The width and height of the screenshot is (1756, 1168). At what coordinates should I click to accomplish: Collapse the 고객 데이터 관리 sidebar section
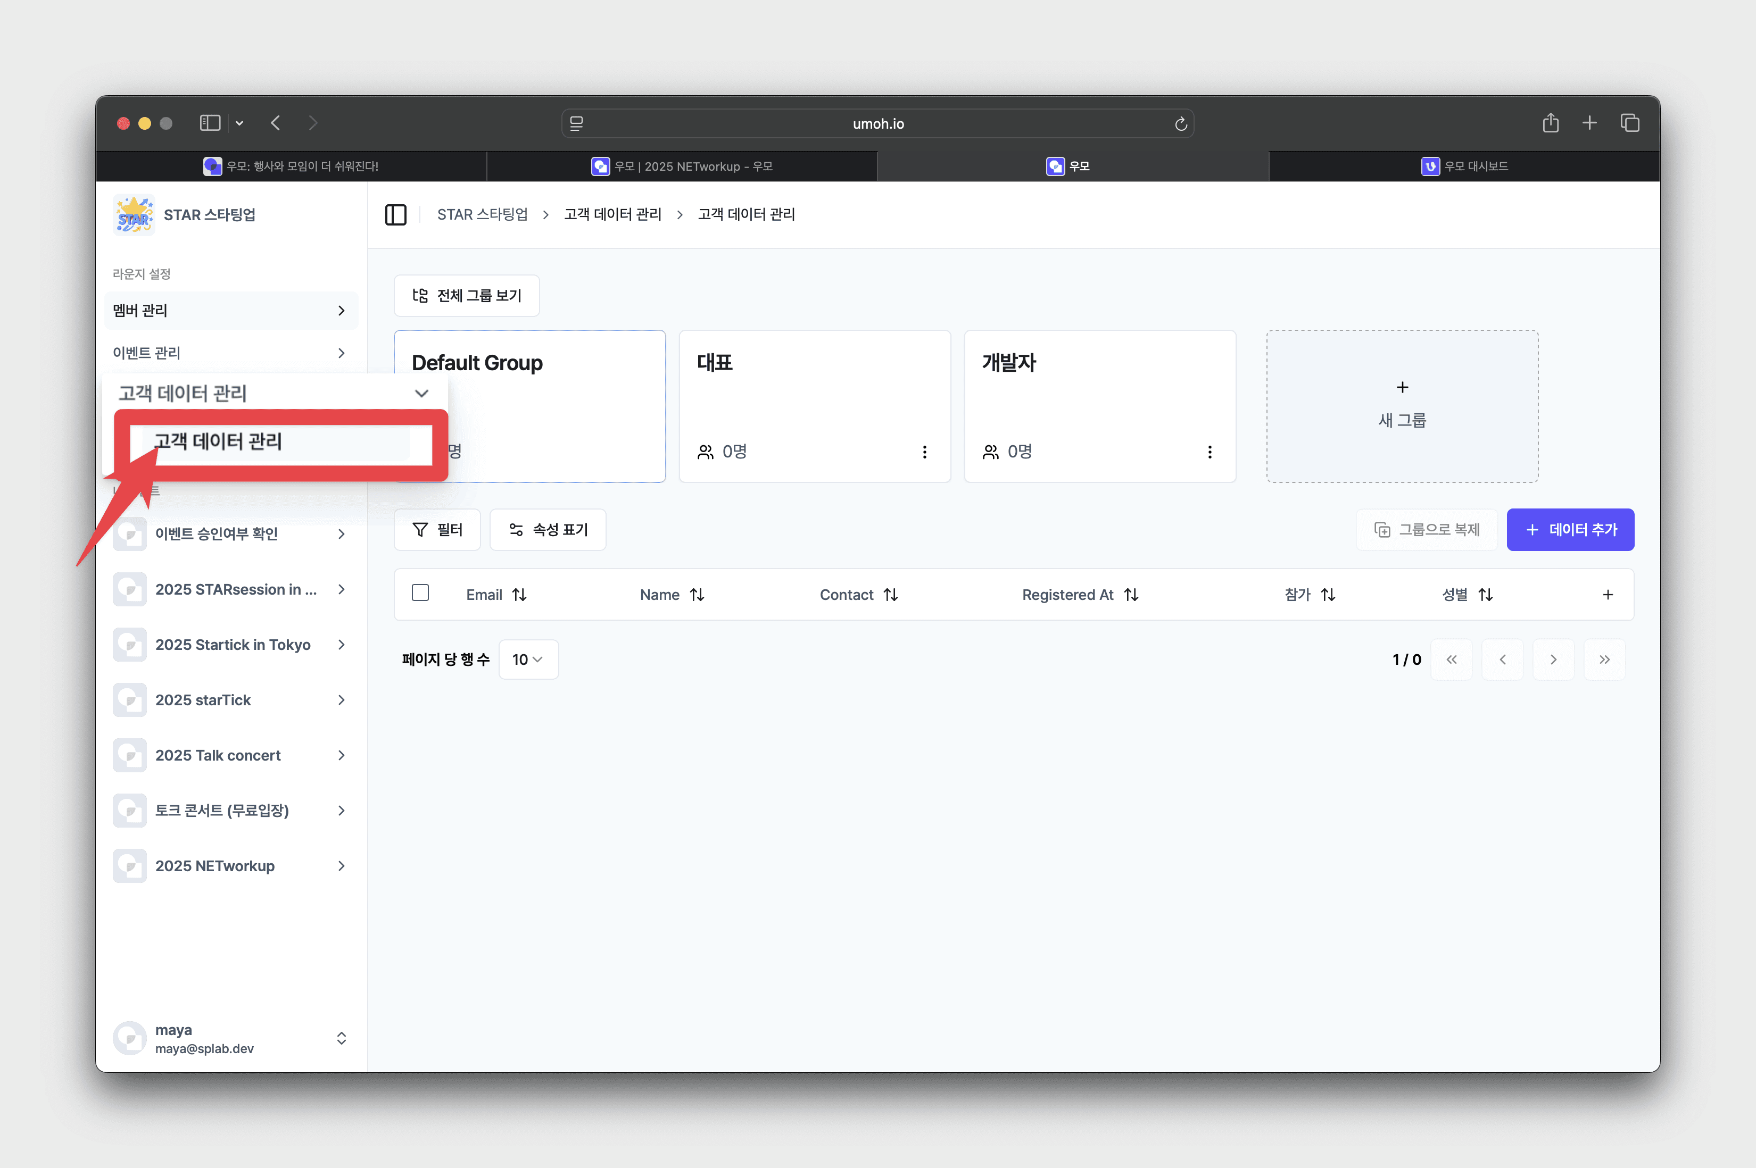[421, 393]
